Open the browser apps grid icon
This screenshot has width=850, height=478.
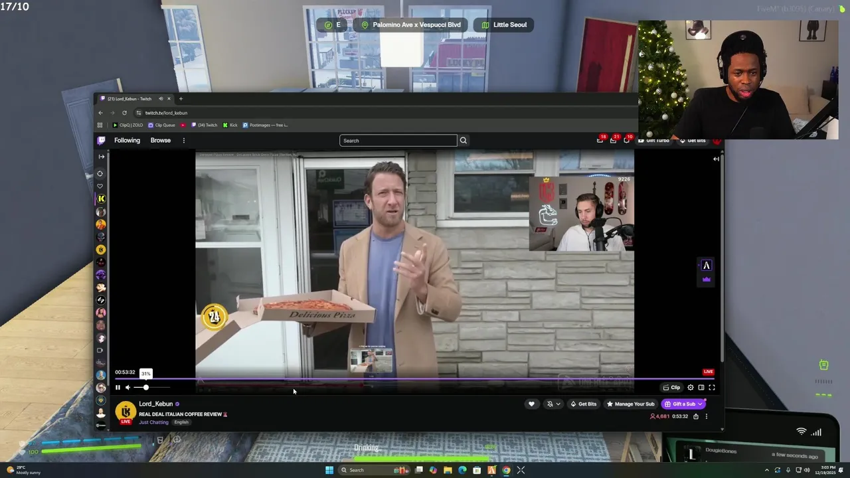[x=100, y=125]
